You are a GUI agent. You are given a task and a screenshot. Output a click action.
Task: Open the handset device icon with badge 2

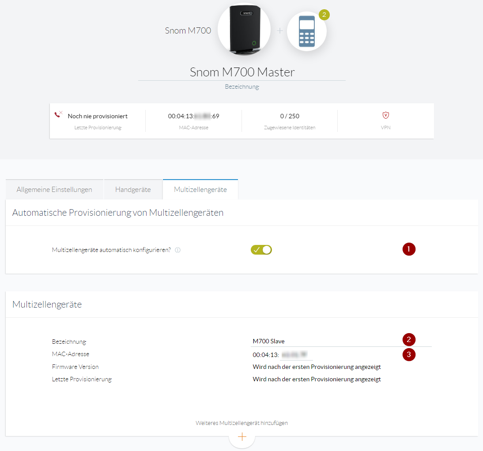pos(307,31)
